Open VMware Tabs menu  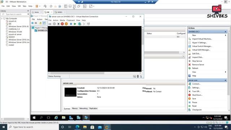click(x=25, y=6)
